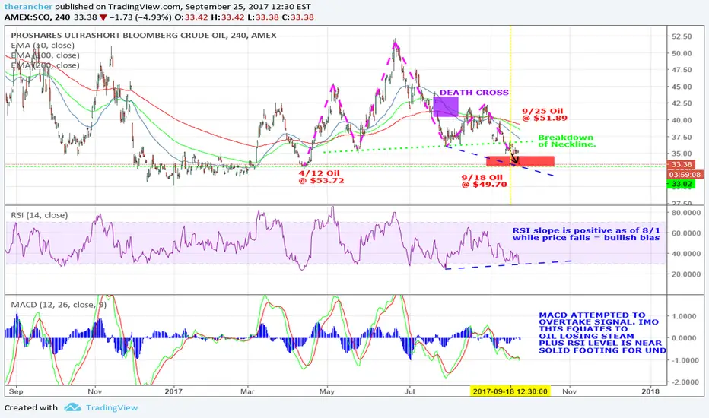Click the red support zone rectangle
This screenshot has width=709, height=418.
pos(520,161)
